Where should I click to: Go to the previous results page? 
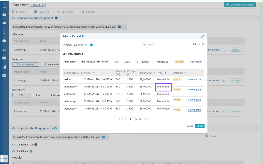pos(123,119)
